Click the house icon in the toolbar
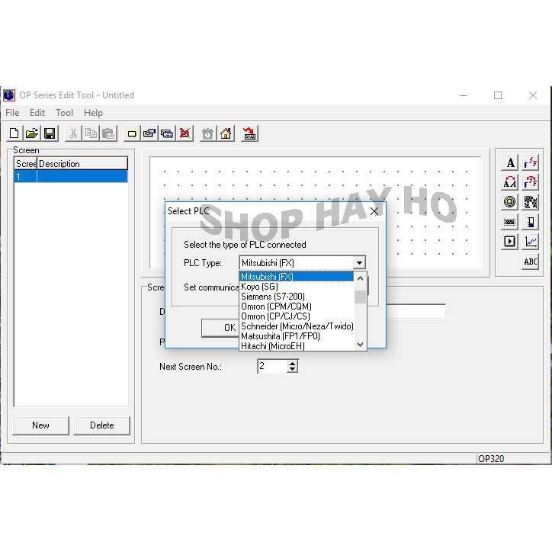Image resolution: width=552 pixels, height=552 pixels. point(226,133)
